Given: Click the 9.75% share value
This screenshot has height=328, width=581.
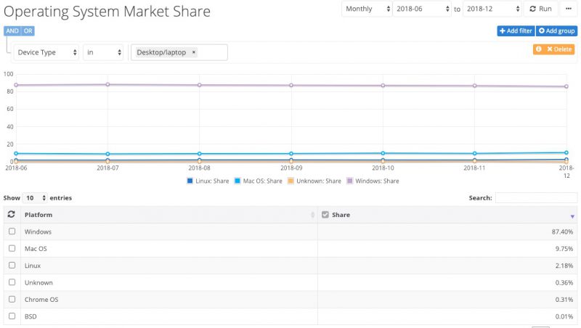Looking at the screenshot, I should point(564,249).
